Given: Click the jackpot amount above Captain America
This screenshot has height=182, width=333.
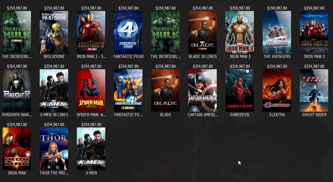Looking at the screenshot, I should [203, 66].
